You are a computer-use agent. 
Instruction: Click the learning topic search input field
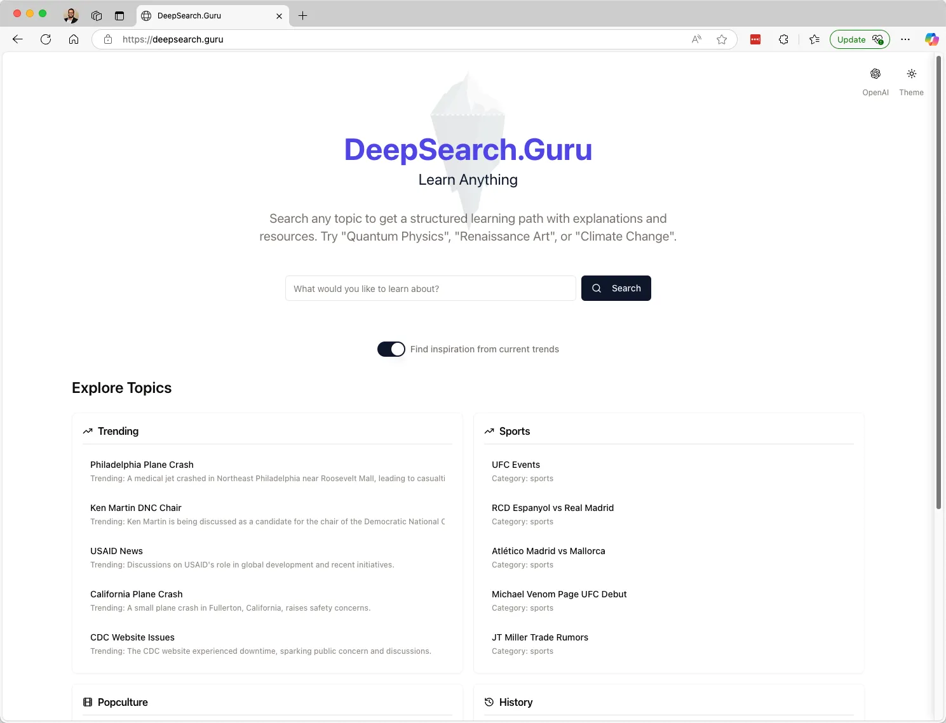coord(430,288)
